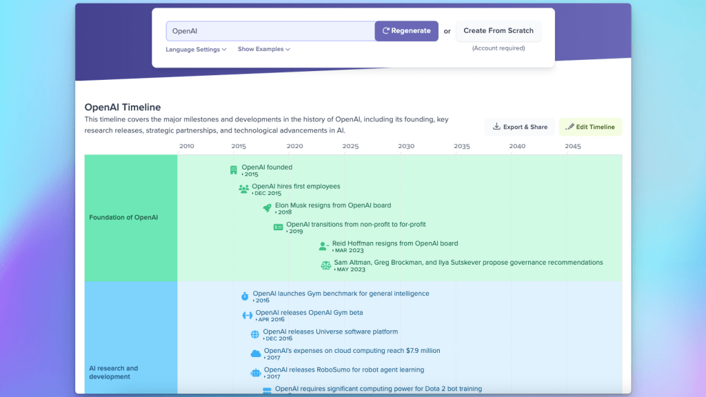Image resolution: width=706 pixels, height=397 pixels.
Task: Click the Edit Timeline button
Action: tap(590, 127)
